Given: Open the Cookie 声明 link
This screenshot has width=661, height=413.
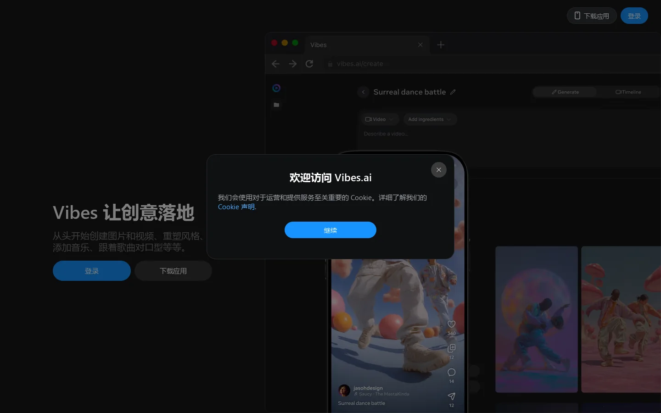Looking at the screenshot, I should 237,207.
